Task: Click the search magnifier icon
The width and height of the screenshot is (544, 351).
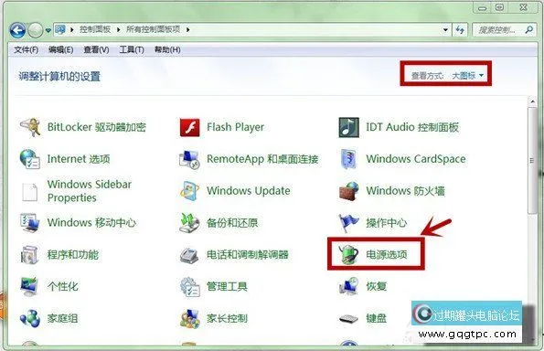Action: (x=528, y=30)
